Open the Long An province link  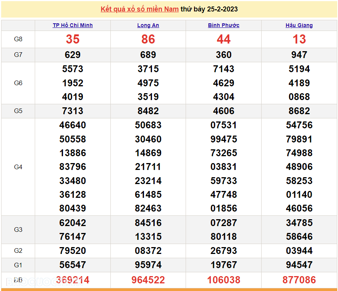(148, 25)
